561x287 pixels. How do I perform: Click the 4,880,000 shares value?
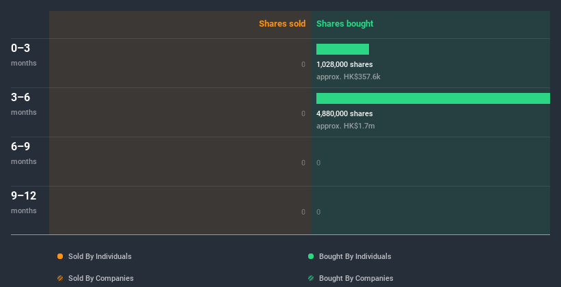coord(344,113)
